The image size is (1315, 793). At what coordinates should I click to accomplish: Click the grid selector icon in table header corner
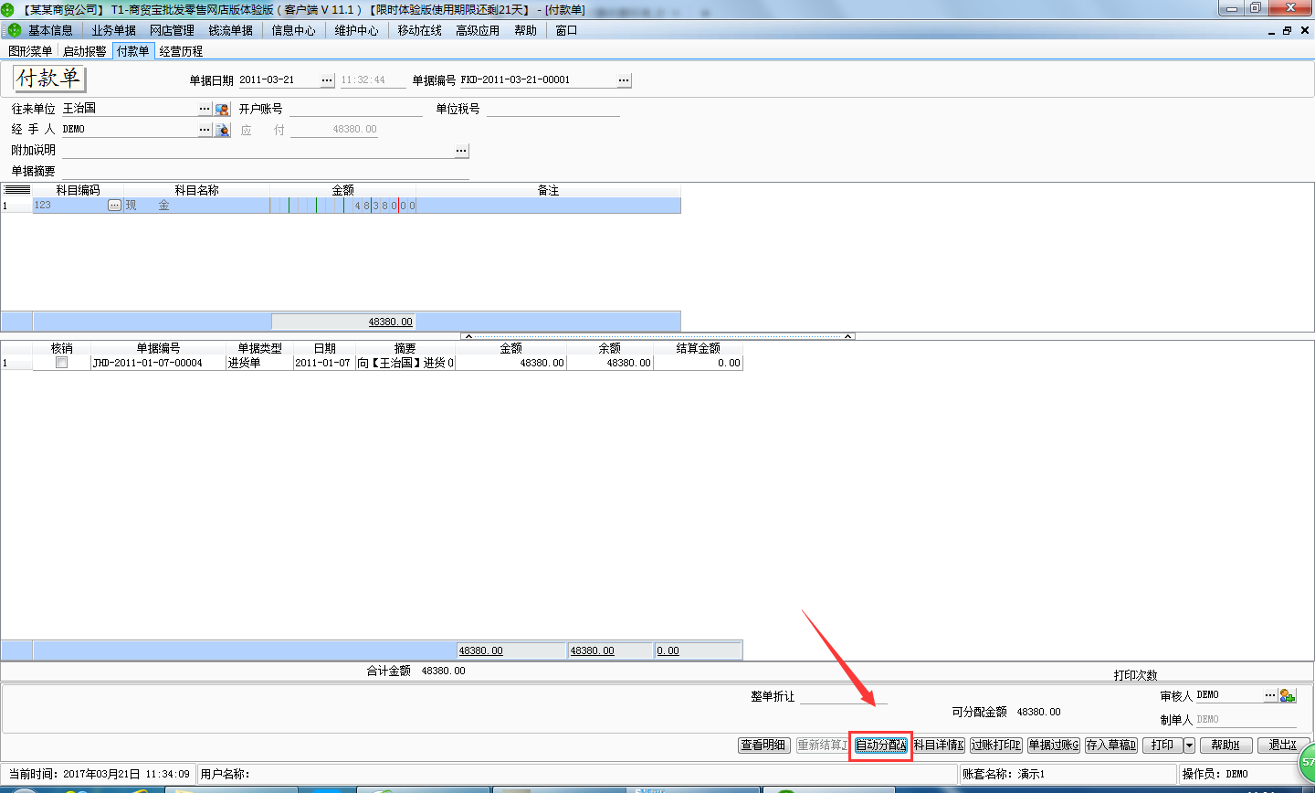click(x=16, y=190)
